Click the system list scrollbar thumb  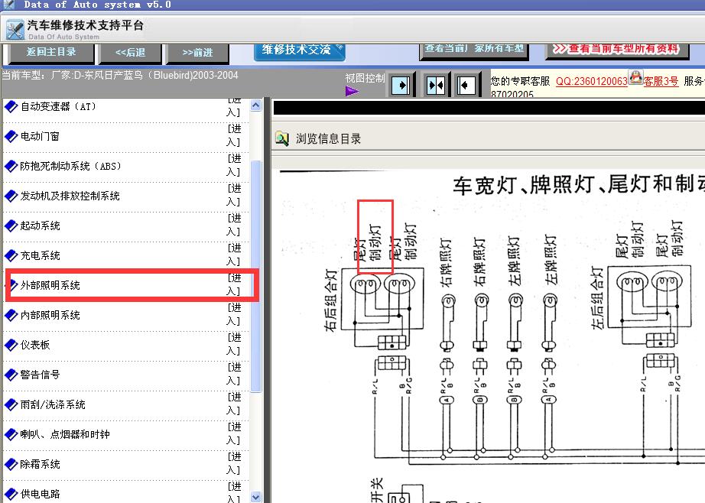pyautogui.click(x=256, y=277)
